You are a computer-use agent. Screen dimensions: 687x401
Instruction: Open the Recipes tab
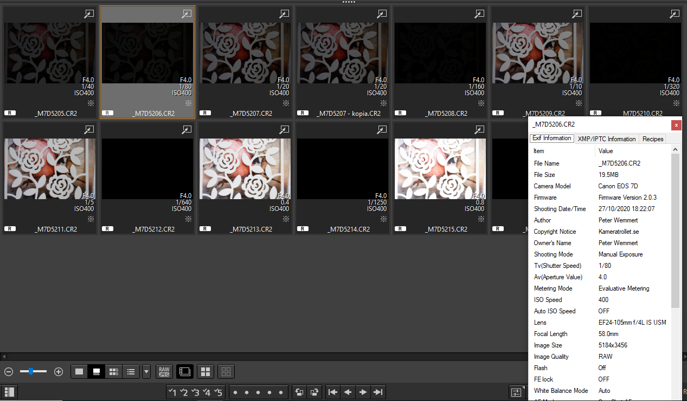[x=652, y=139]
